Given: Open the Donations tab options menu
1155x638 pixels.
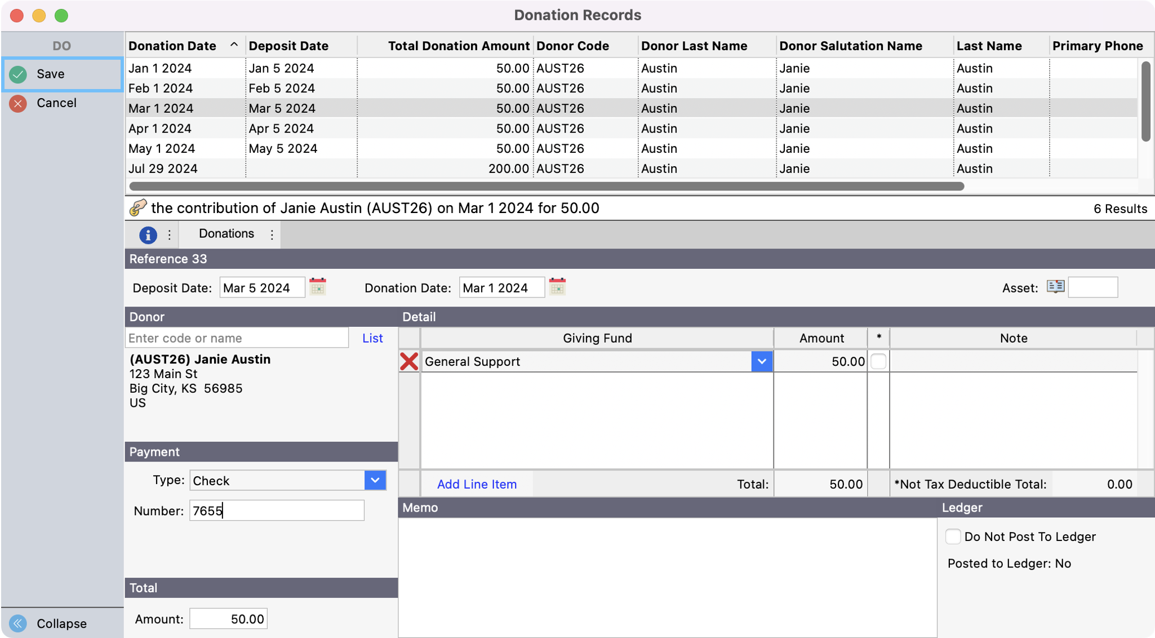Looking at the screenshot, I should 272,234.
